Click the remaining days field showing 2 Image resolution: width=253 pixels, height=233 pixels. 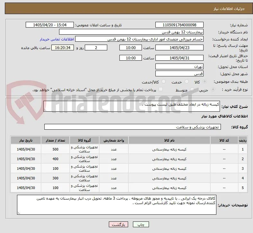(96, 47)
